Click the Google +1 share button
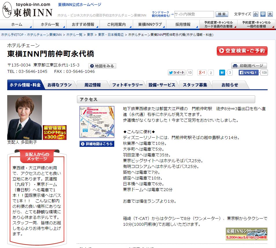This screenshot has width=276, height=248. (x=202, y=73)
